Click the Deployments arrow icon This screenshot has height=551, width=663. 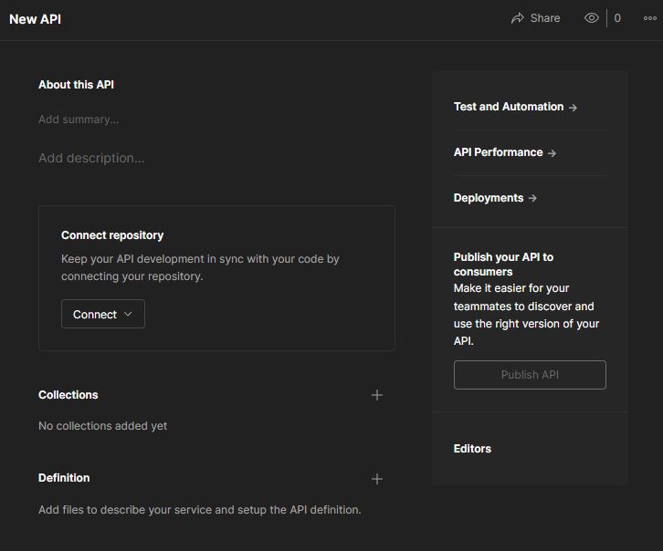pyautogui.click(x=532, y=198)
